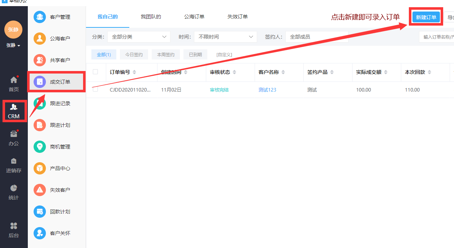Focus the order name search field

[436, 37]
